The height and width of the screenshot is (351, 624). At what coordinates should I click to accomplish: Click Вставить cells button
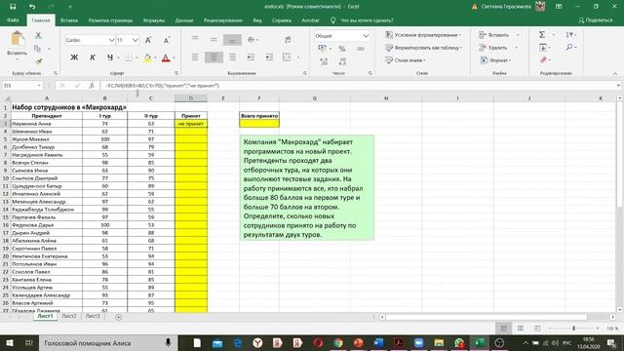[x=494, y=35]
